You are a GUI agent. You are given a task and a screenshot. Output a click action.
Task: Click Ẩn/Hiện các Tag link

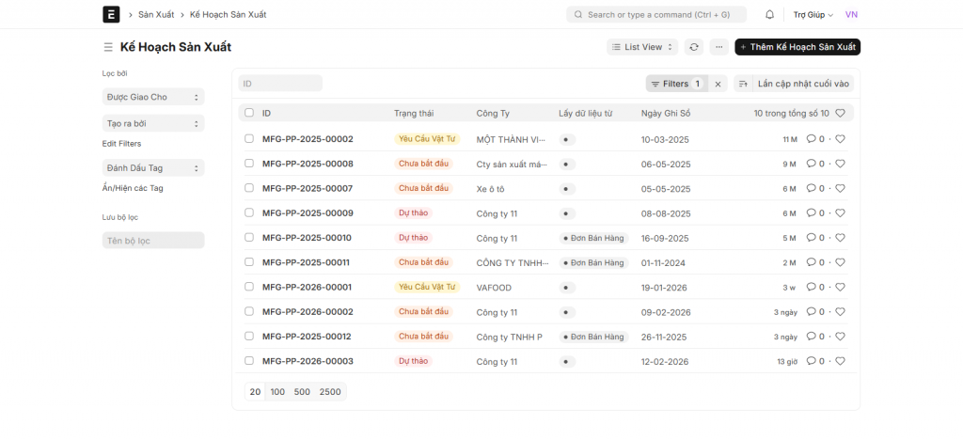[133, 188]
